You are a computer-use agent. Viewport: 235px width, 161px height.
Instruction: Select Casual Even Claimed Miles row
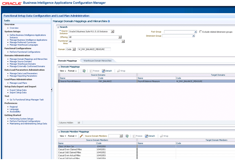click(x=146, y=149)
